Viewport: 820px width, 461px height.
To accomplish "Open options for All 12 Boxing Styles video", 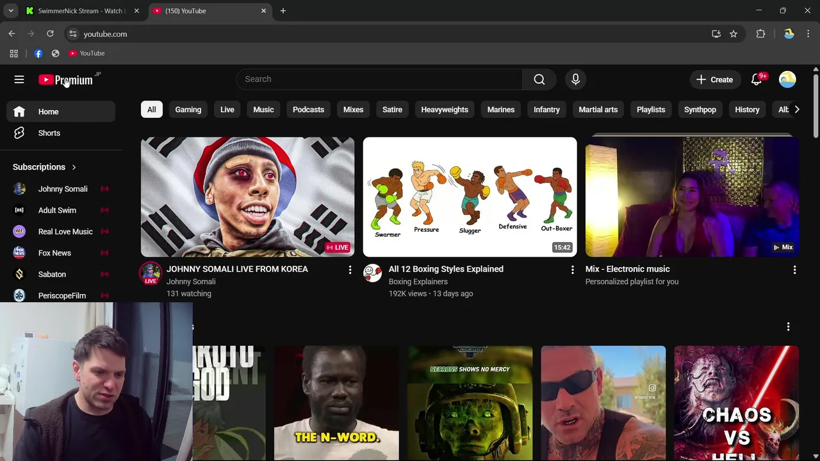I will tap(572, 270).
